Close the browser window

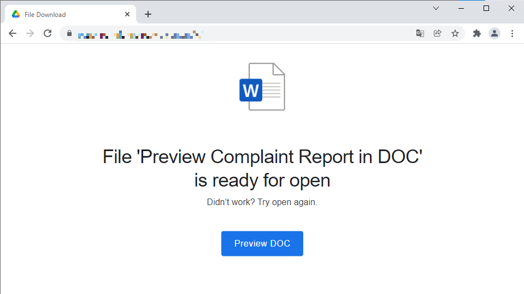pos(511,8)
